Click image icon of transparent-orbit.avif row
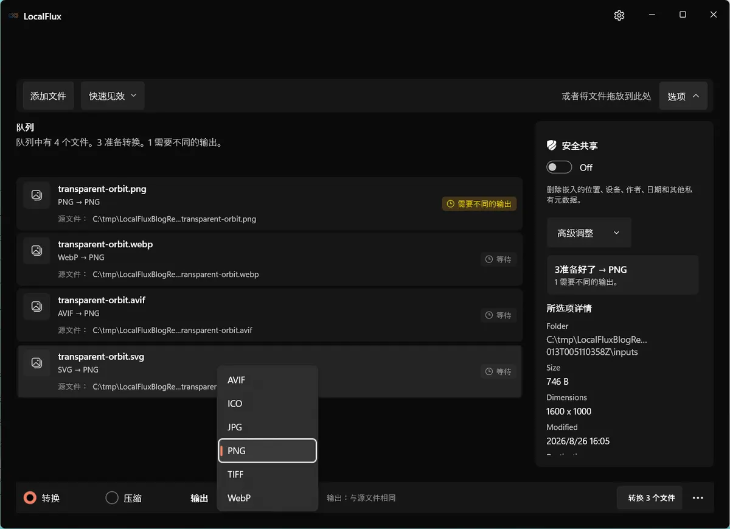 pos(36,306)
